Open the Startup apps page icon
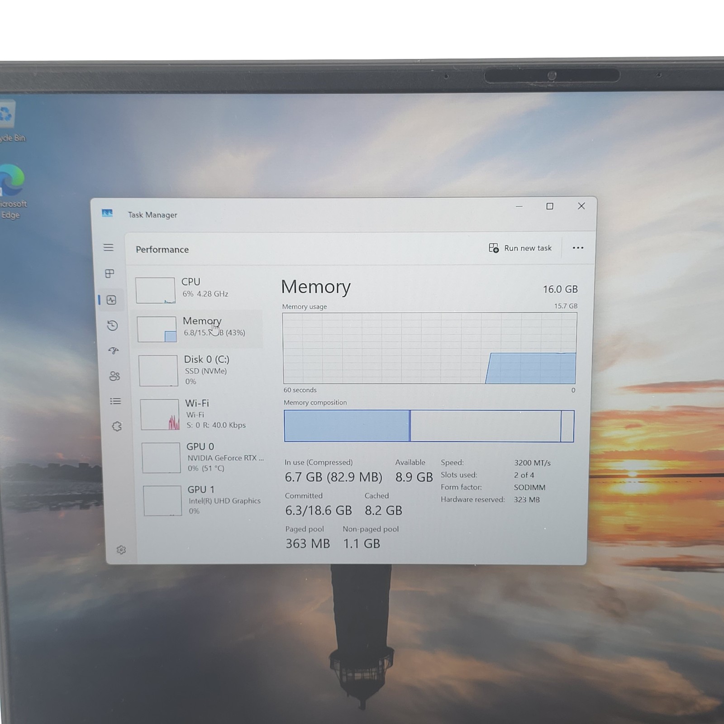Screen dimensions: 724x724 coord(114,351)
